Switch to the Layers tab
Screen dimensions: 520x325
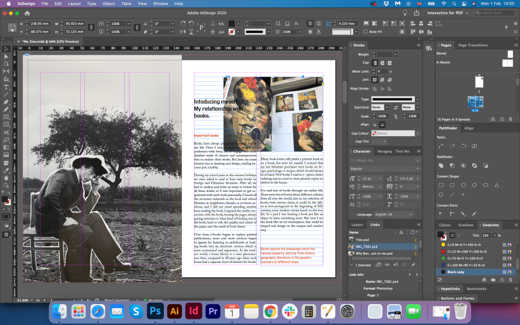click(x=357, y=224)
